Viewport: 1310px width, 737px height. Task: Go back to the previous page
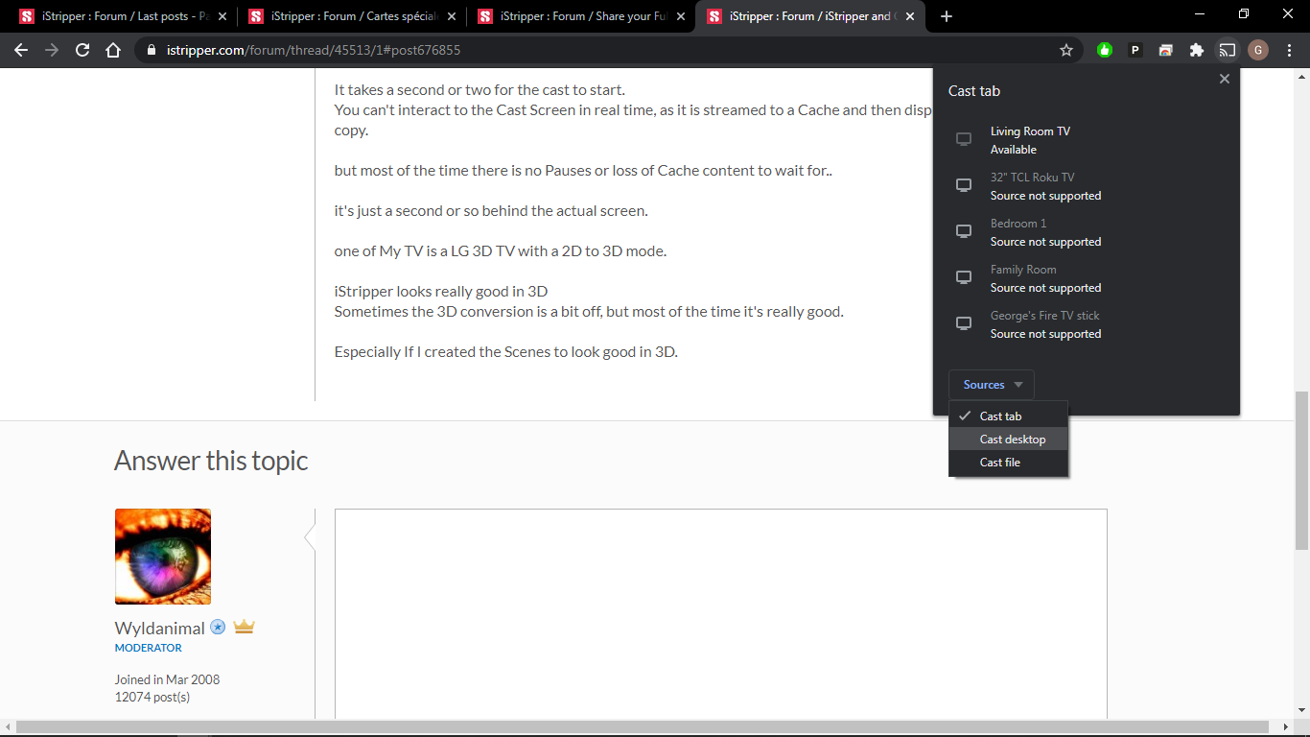[21, 50]
